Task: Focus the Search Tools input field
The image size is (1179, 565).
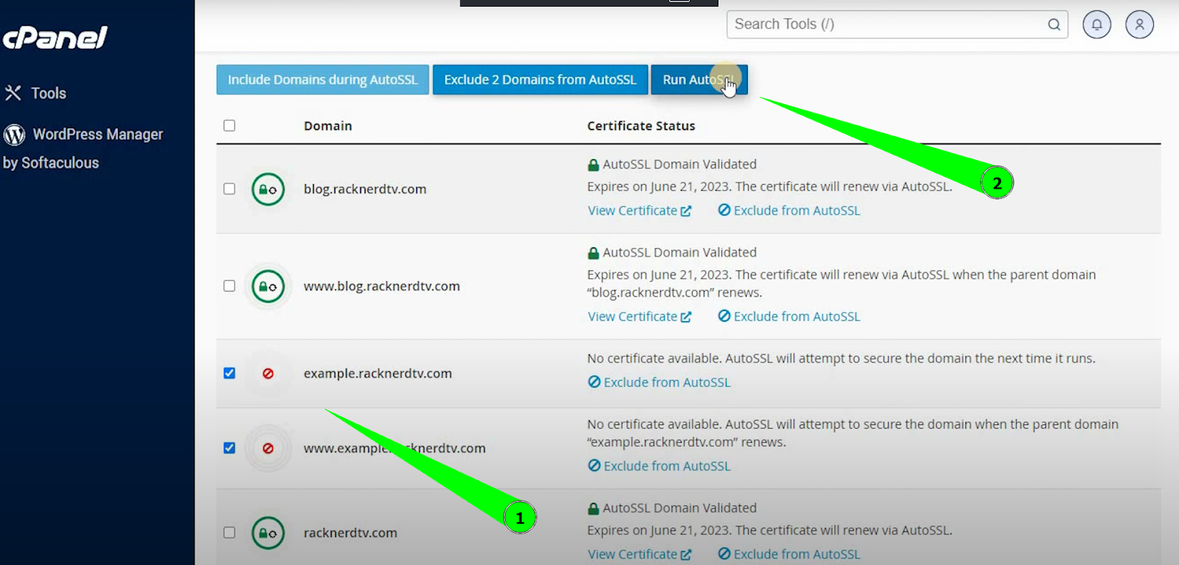Action: click(897, 24)
